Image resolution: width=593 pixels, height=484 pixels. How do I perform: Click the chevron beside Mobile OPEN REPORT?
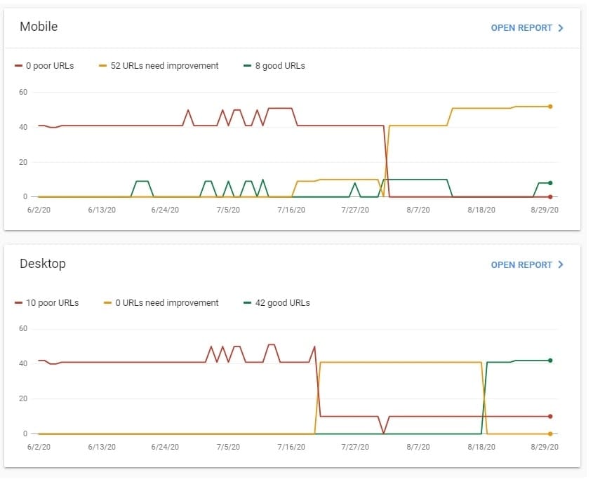tap(561, 28)
